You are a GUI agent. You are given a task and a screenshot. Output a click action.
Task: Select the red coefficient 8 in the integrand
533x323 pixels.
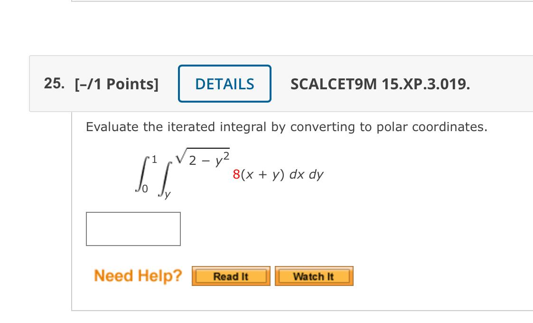coord(236,175)
